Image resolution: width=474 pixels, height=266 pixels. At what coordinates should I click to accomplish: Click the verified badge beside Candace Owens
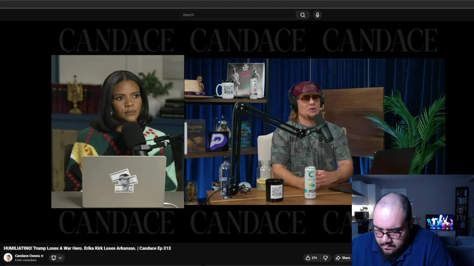coord(42,256)
